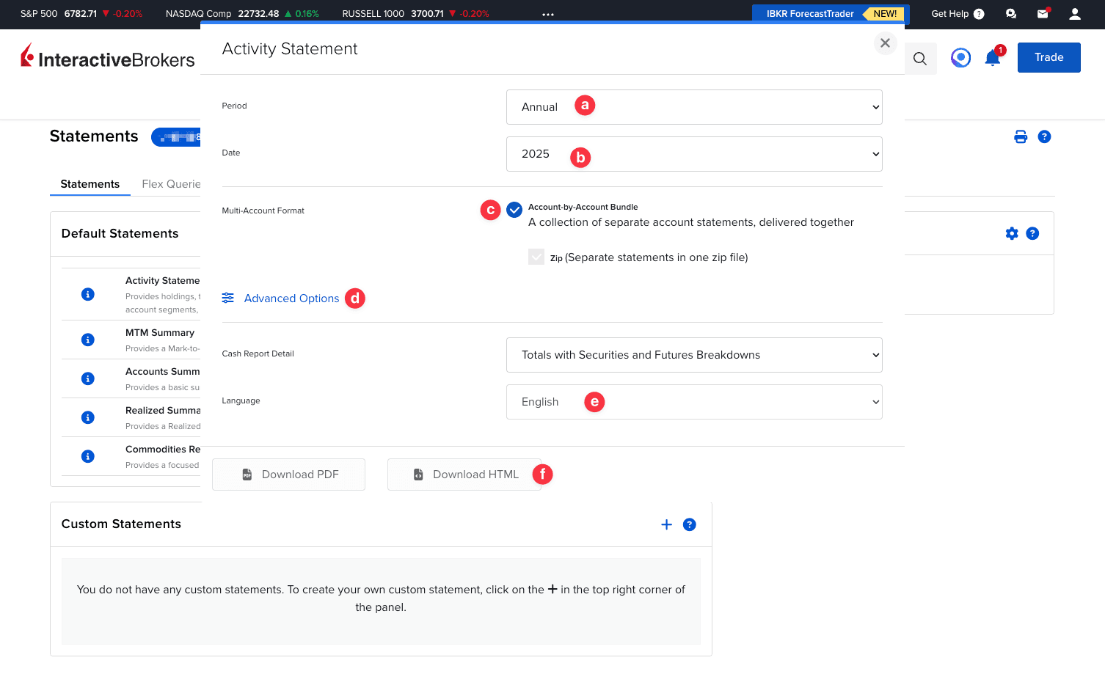
Task: Open the print icon above the statement panel
Action: (1020, 136)
